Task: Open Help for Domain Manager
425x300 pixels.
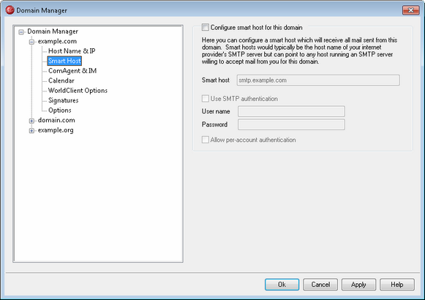Action: click(x=397, y=285)
